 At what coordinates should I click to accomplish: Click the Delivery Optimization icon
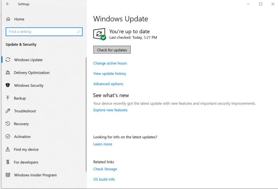[8, 72]
